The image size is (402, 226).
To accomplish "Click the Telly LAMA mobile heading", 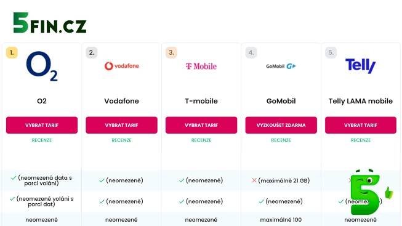I will (361, 101).
